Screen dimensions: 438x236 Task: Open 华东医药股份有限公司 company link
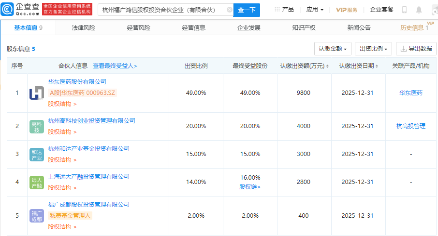point(77,81)
